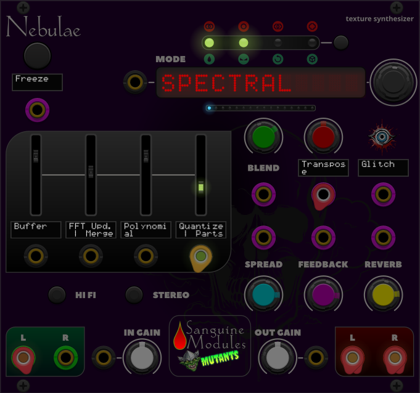Click the OUT GAIN CV jack
The height and width of the screenshot is (393, 420).
click(316, 358)
